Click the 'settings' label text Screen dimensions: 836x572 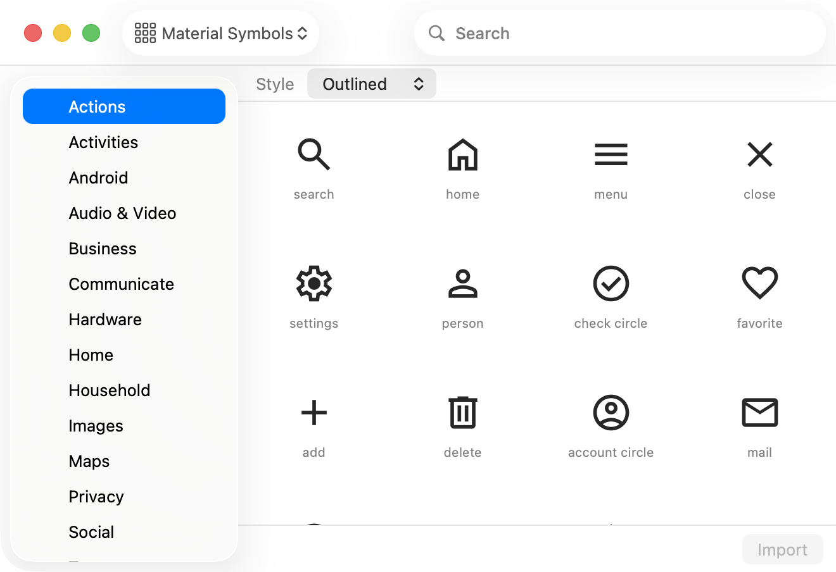(314, 324)
